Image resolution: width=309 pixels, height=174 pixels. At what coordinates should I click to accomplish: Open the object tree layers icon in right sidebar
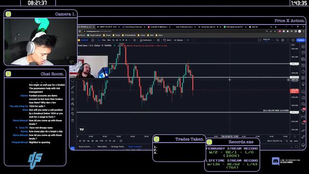pyautogui.click(x=303, y=145)
